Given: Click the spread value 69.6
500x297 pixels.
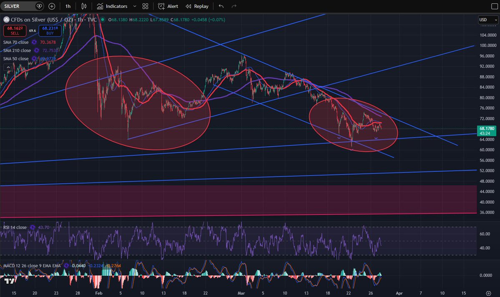Looking at the screenshot, I should pyautogui.click(x=33, y=30).
